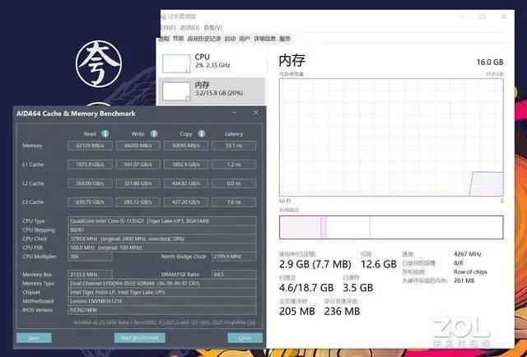Click BIOS Version value FICN21WW

coord(162,310)
